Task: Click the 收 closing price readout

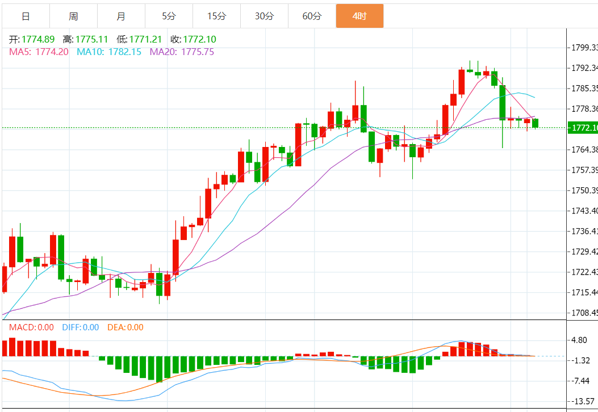Action: (193, 39)
